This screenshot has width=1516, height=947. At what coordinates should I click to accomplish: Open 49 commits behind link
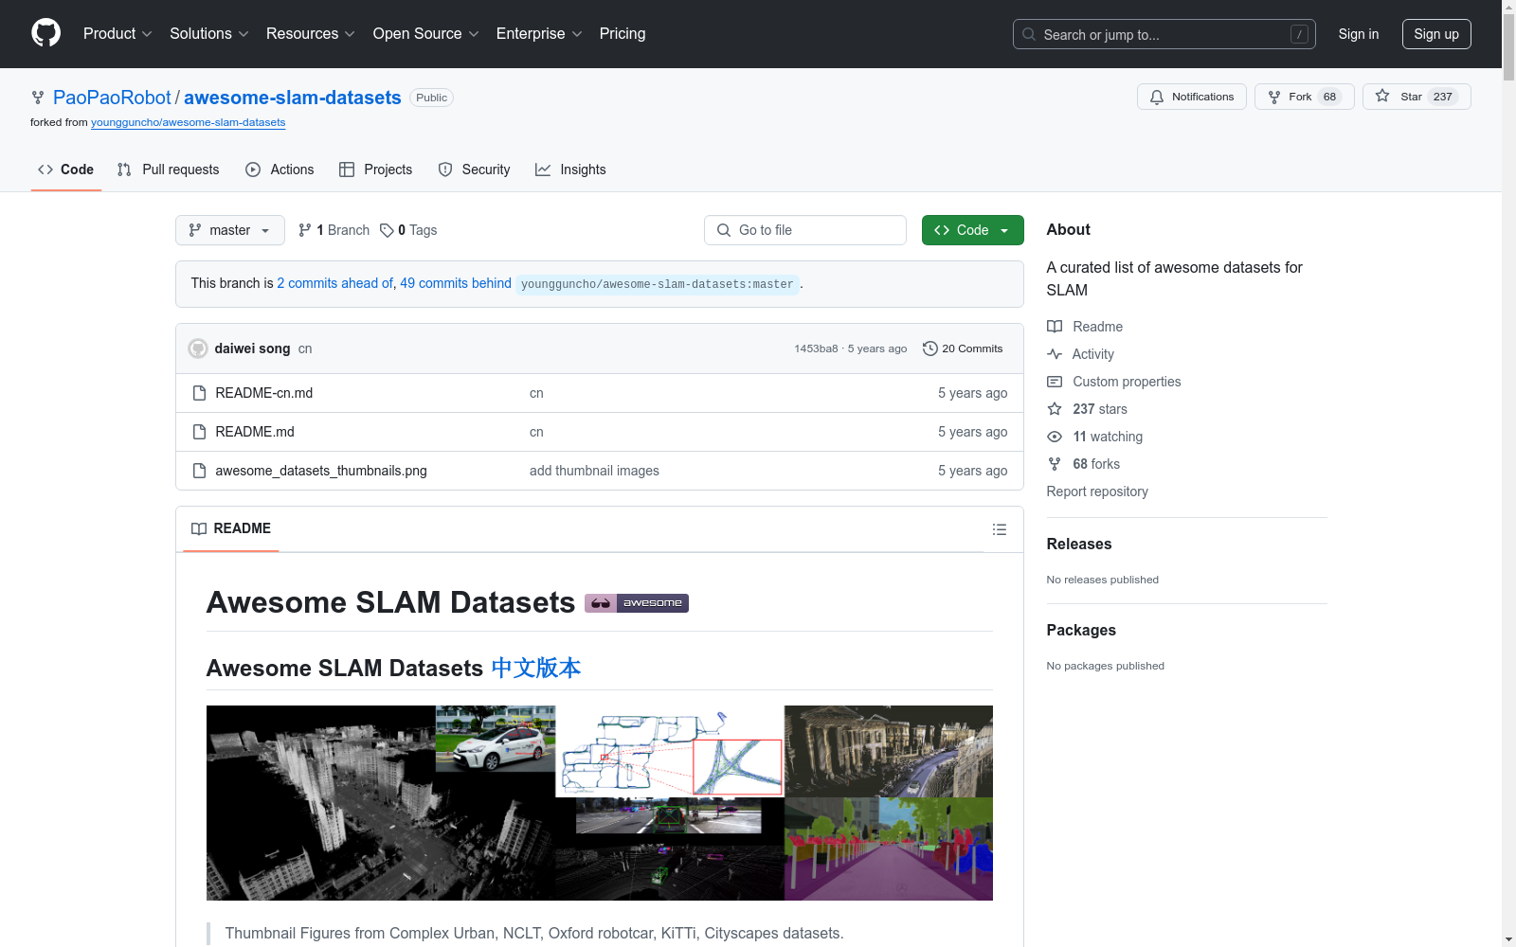pyautogui.click(x=456, y=283)
